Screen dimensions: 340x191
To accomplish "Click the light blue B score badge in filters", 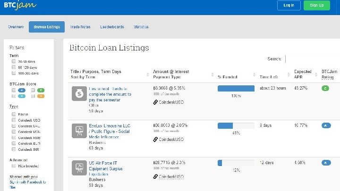I will [22, 96].
